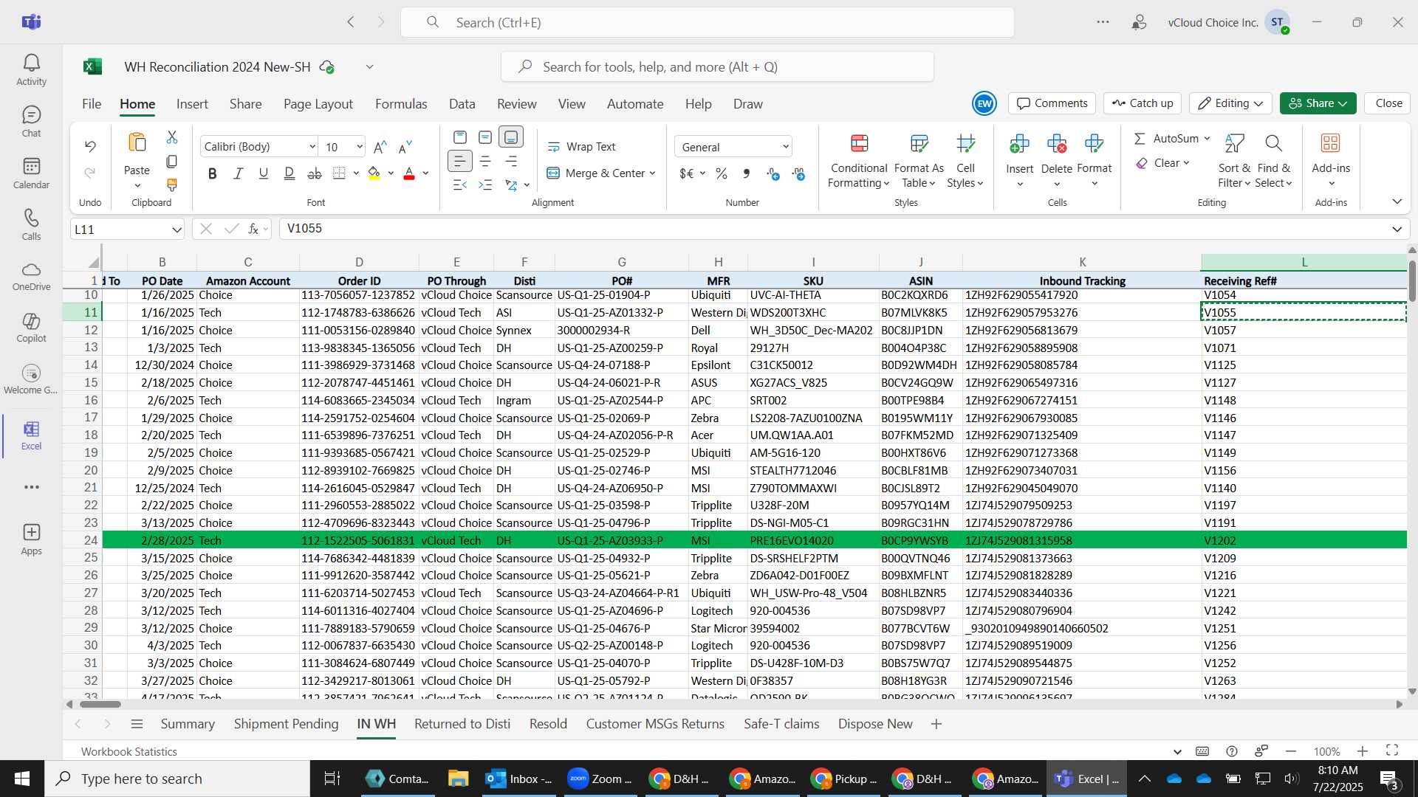
Task: Open Chat in the Teams sidebar
Action: [x=31, y=122]
